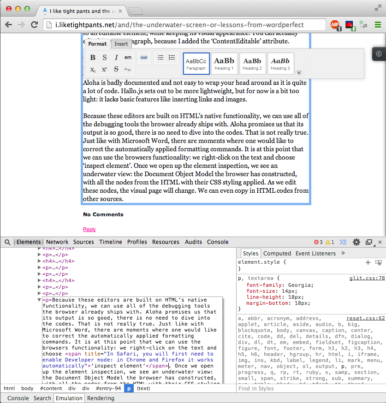
Task: Select the #entry-94 breadcrumb
Action: [x=108, y=388]
